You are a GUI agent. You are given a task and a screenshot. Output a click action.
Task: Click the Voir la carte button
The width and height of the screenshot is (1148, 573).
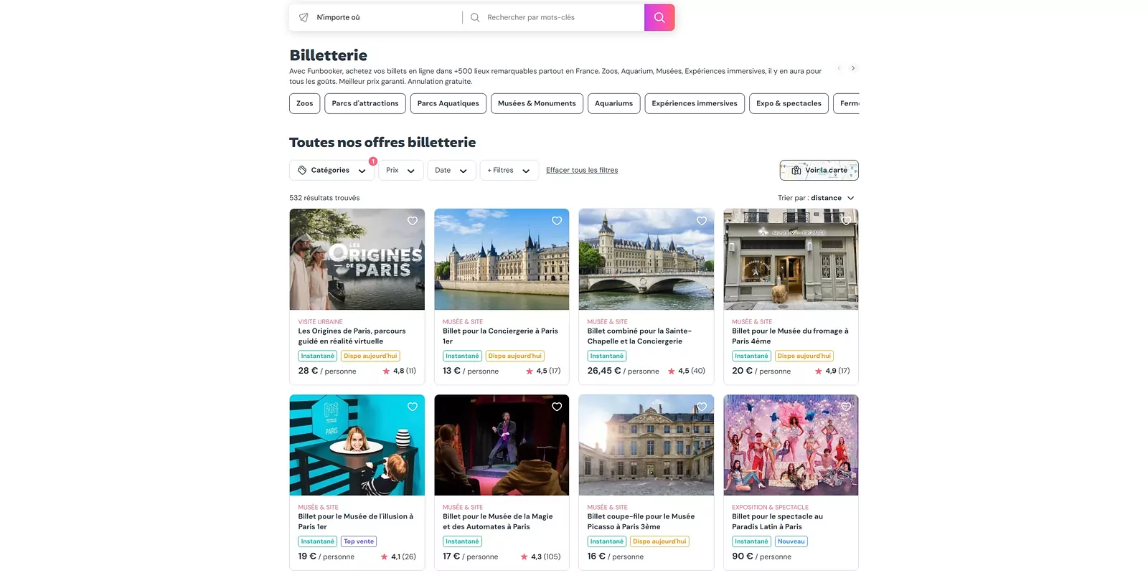(819, 170)
